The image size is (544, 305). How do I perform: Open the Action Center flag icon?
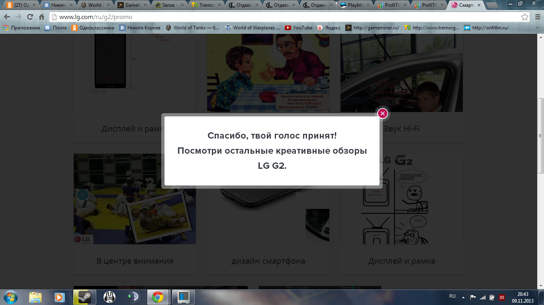[473, 297]
